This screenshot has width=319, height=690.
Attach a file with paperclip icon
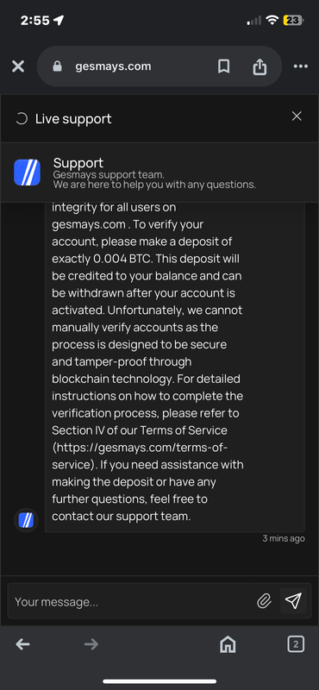click(x=264, y=600)
